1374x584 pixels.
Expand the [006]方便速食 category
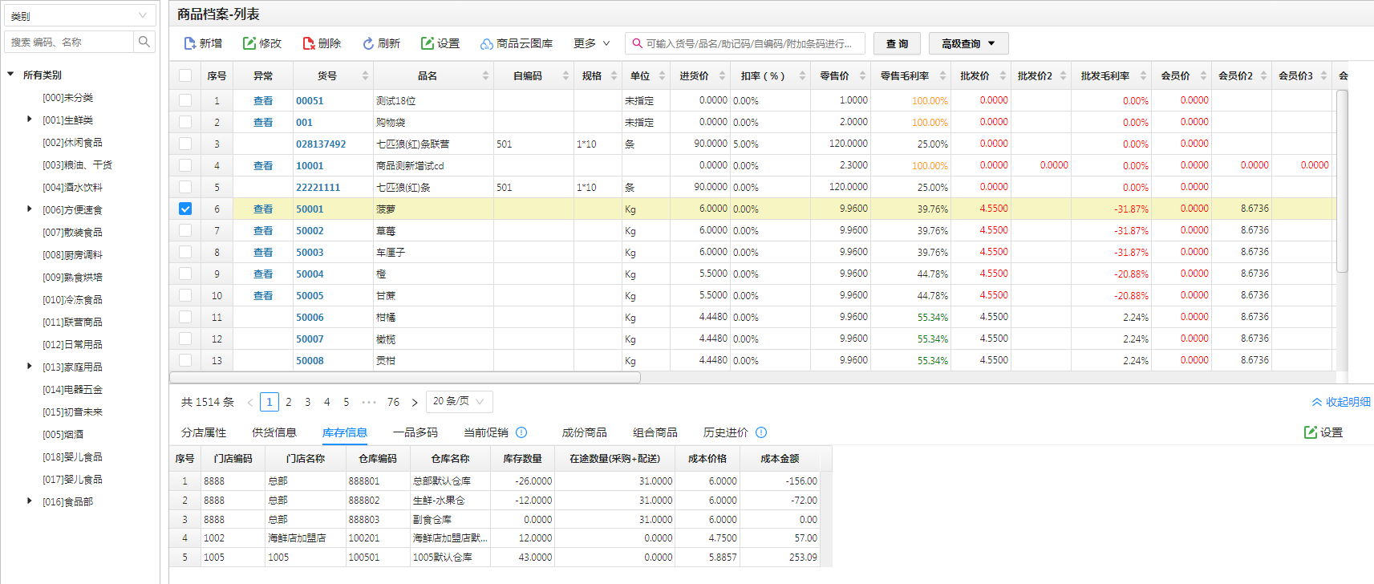coord(30,209)
